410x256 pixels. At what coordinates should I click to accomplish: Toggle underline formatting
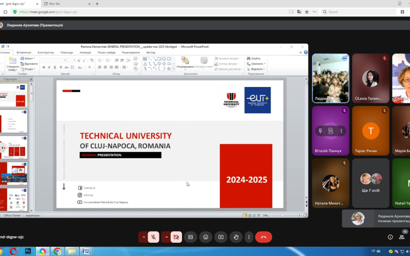point(55,68)
